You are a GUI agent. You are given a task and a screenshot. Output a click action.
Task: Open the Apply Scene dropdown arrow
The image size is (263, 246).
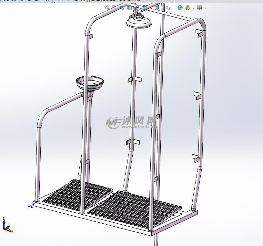coord(193,8)
